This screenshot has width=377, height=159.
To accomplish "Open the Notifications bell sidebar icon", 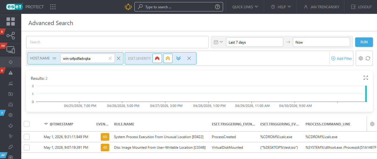I will (x=11, y=126).
